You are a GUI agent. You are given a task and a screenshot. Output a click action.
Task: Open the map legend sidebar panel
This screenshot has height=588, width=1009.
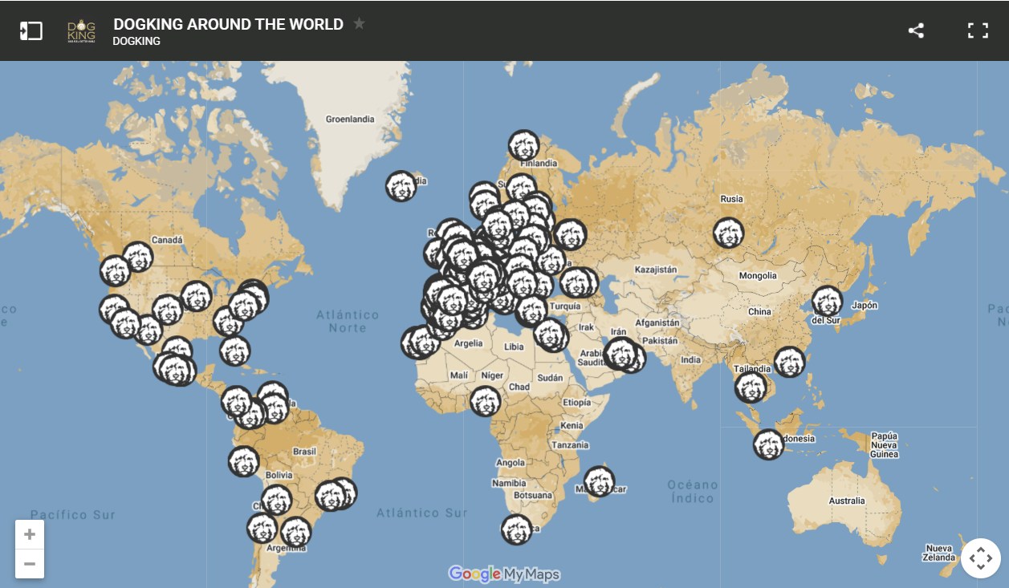(31, 31)
